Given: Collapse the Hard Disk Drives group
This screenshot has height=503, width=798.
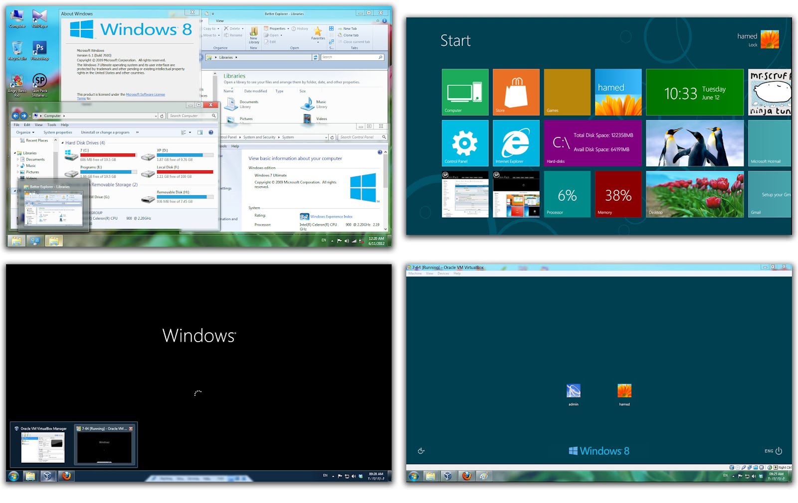Looking at the screenshot, I should (x=63, y=143).
